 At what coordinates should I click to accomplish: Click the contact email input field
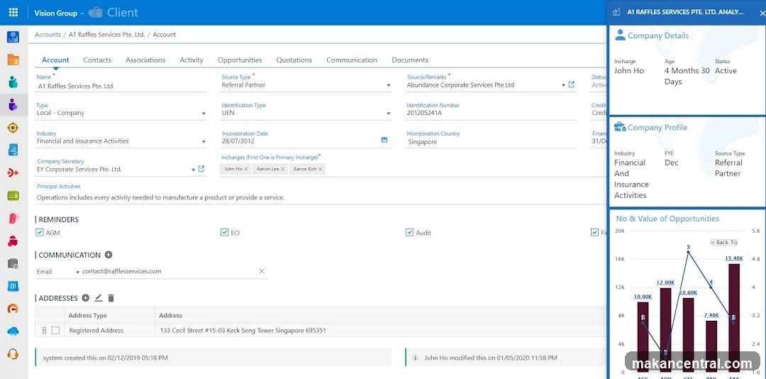tap(169, 271)
